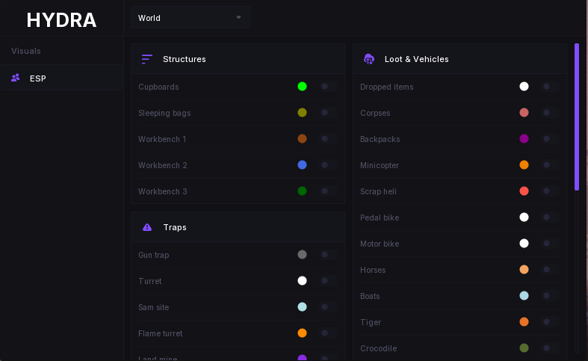
Task: Open Workbench 1 brown color swatch
Action: (303, 139)
